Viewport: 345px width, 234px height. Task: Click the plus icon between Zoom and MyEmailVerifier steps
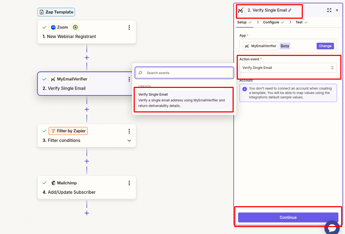point(87,58)
